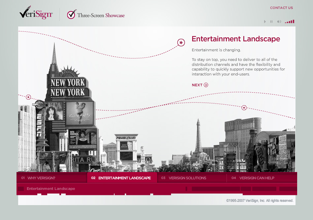Click the Monte Carlo sign in skyline
The image size is (313, 220).
126,138
